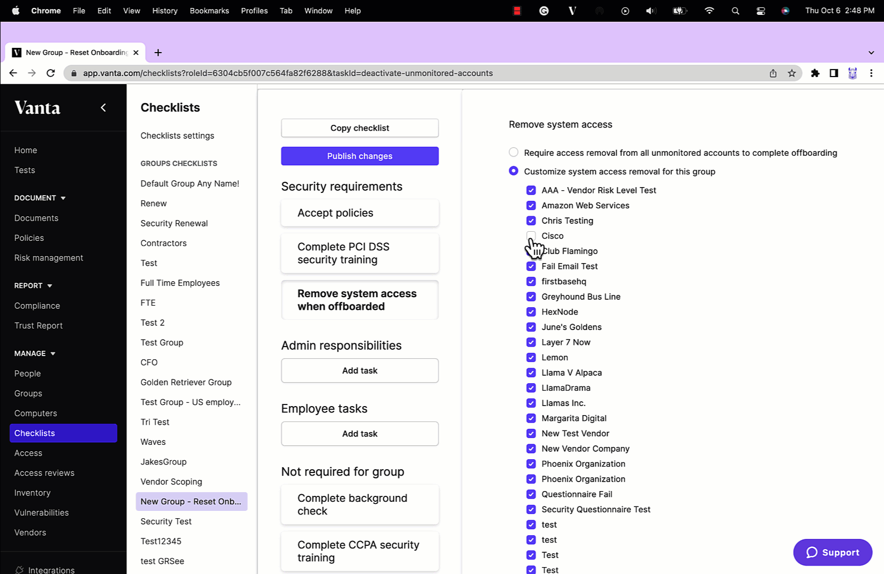Open the Profiles menu

point(254,11)
